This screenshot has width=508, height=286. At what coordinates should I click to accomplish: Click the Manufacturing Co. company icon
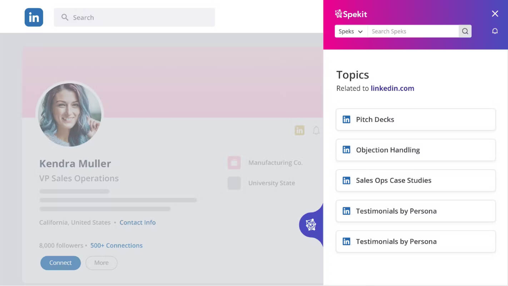click(x=234, y=163)
